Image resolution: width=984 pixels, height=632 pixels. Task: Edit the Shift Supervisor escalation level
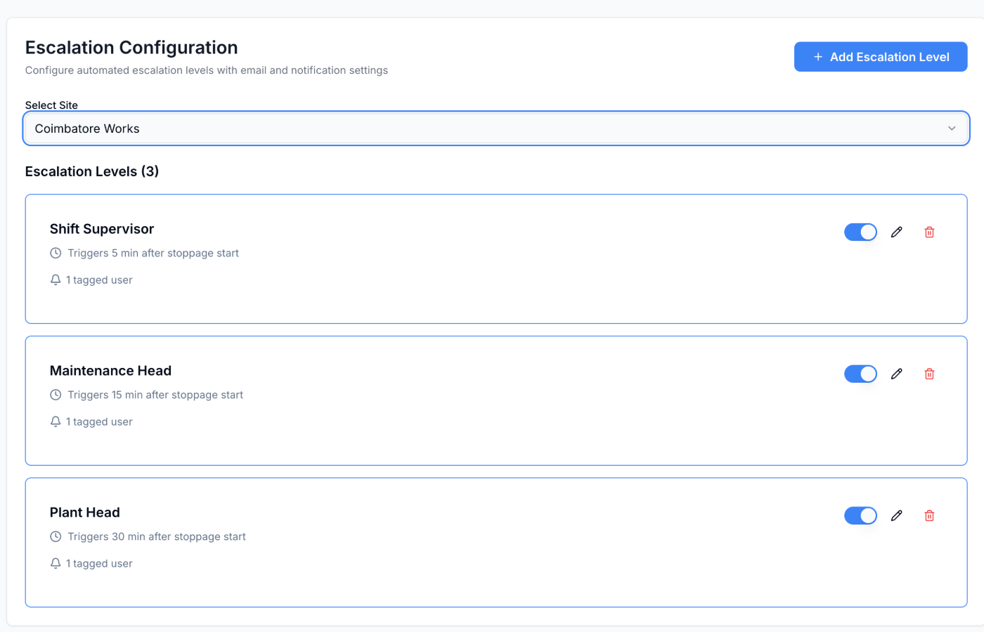click(x=896, y=232)
